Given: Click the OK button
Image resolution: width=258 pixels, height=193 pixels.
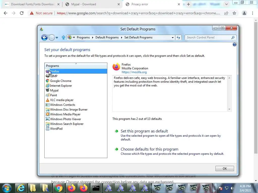Looking at the screenshot, I should click(224, 168).
